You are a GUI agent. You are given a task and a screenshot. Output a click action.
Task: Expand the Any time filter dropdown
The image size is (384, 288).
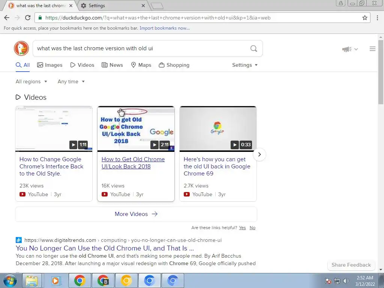tap(71, 81)
